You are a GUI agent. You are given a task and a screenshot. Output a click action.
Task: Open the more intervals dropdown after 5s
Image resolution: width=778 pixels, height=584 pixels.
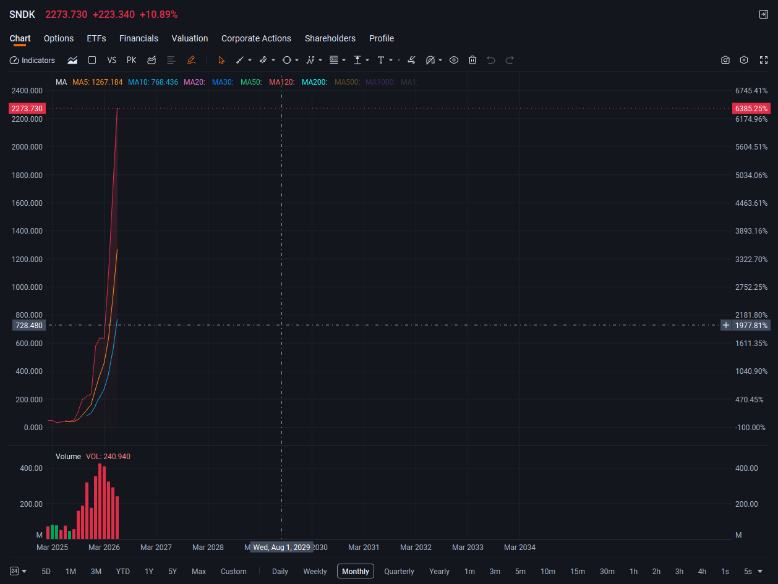point(760,572)
